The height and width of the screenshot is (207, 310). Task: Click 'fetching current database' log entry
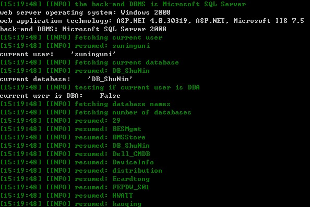pyautogui.click(x=89, y=62)
